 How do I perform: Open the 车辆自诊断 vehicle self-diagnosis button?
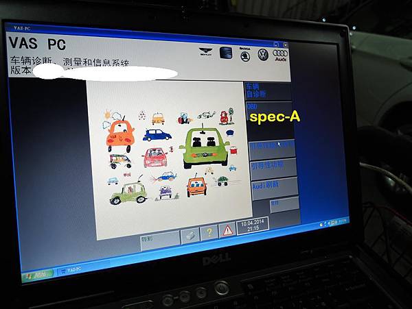[x=268, y=91]
